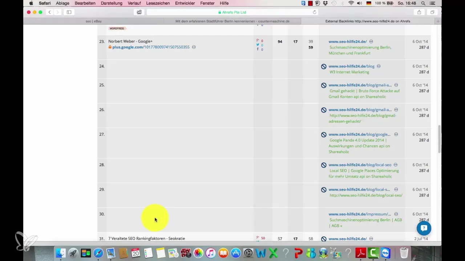Viewport: 465px width, 261px height.
Task: Add a new tab with plus button
Action: click(x=438, y=21)
